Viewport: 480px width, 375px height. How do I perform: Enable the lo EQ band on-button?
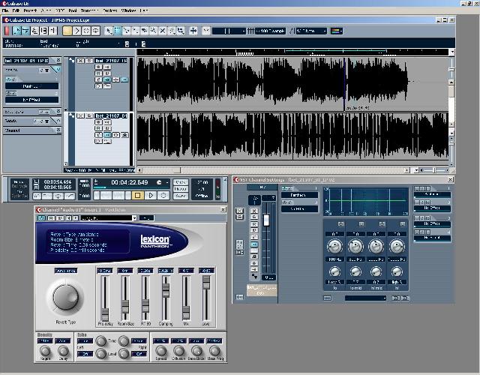tap(341, 224)
